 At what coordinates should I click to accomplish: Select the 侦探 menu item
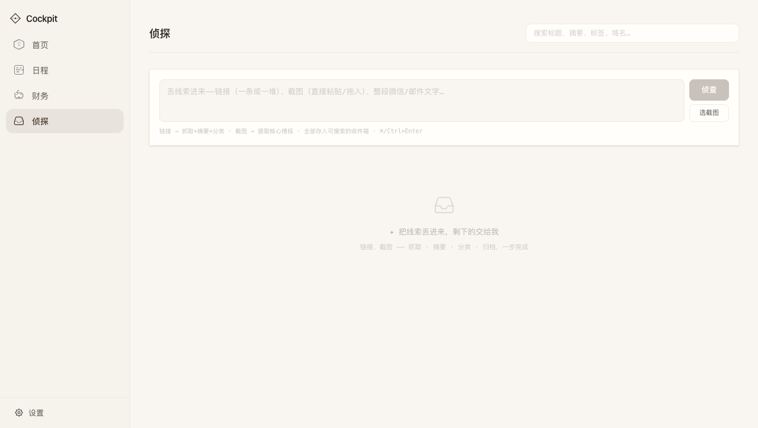coord(65,121)
